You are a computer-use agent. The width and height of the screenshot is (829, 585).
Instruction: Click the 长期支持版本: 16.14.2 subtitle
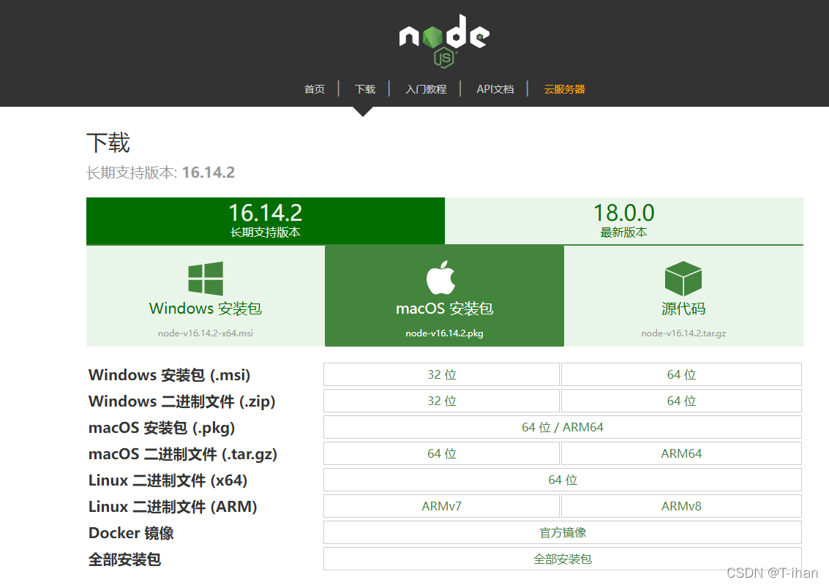(161, 173)
